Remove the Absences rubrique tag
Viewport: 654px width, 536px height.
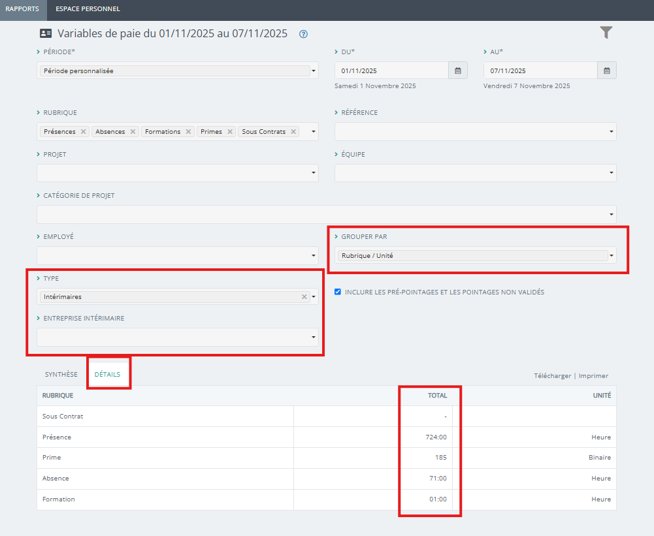point(133,132)
